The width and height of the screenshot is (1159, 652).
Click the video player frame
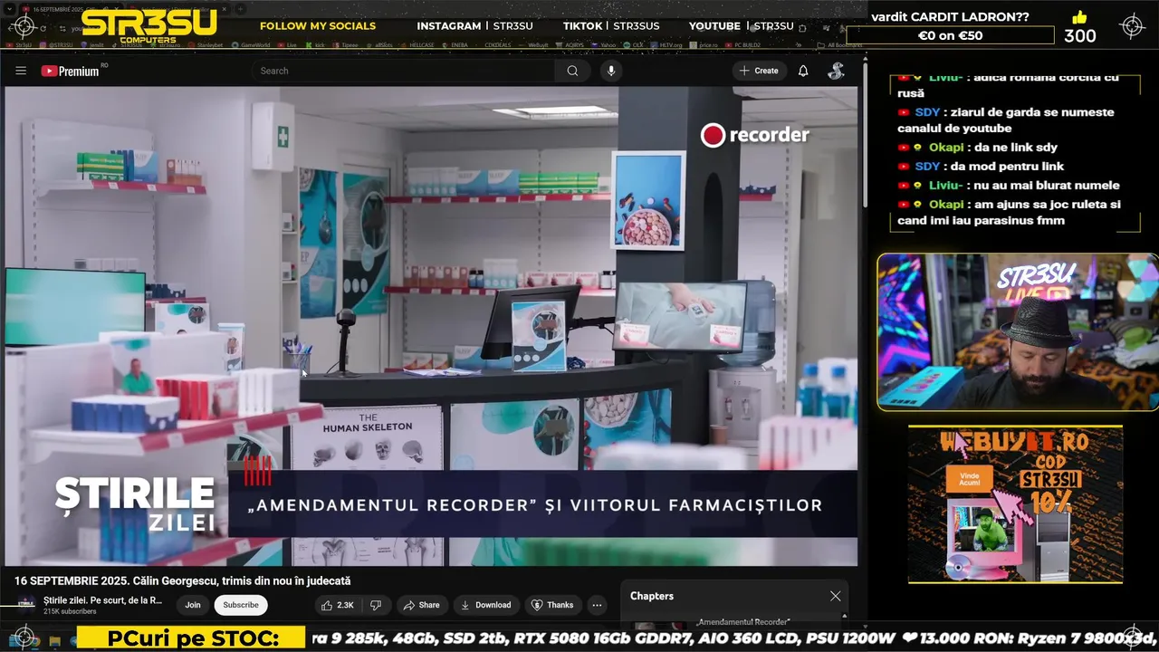tap(431, 326)
